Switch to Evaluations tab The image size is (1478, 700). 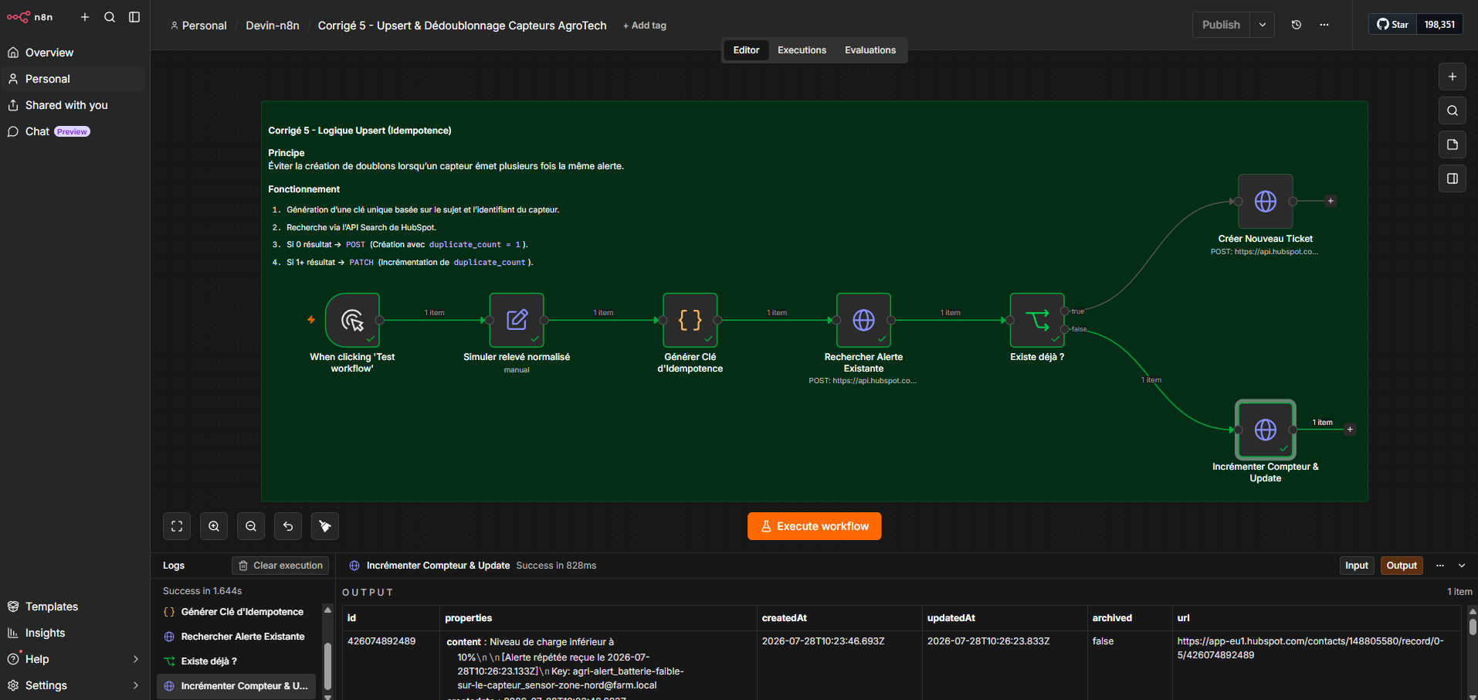tap(870, 50)
